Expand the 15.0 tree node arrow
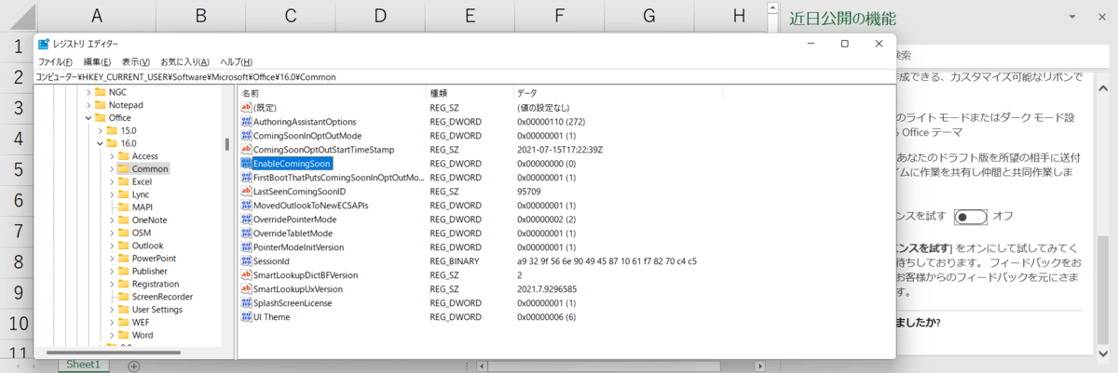The height and width of the screenshot is (373, 1118). pyautogui.click(x=101, y=131)
